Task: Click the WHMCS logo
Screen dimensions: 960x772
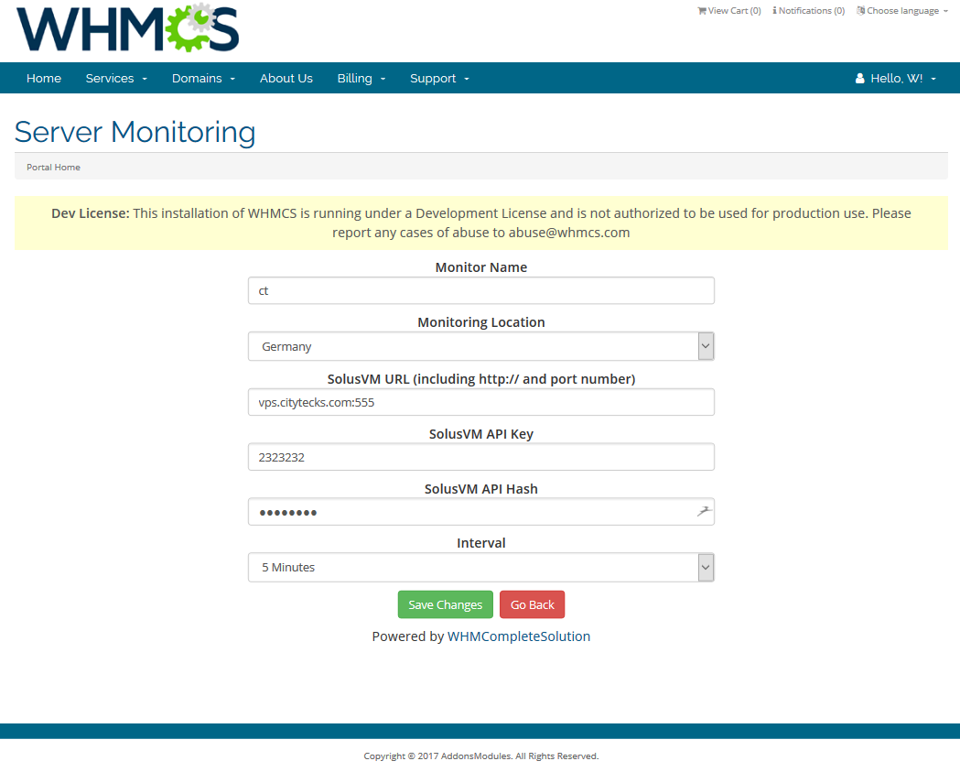Action: coord(128,28)
